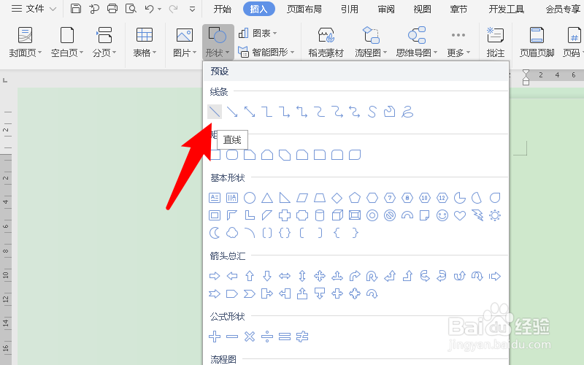Click the print icon in quick access
The image size is (584, 365).
112,9
